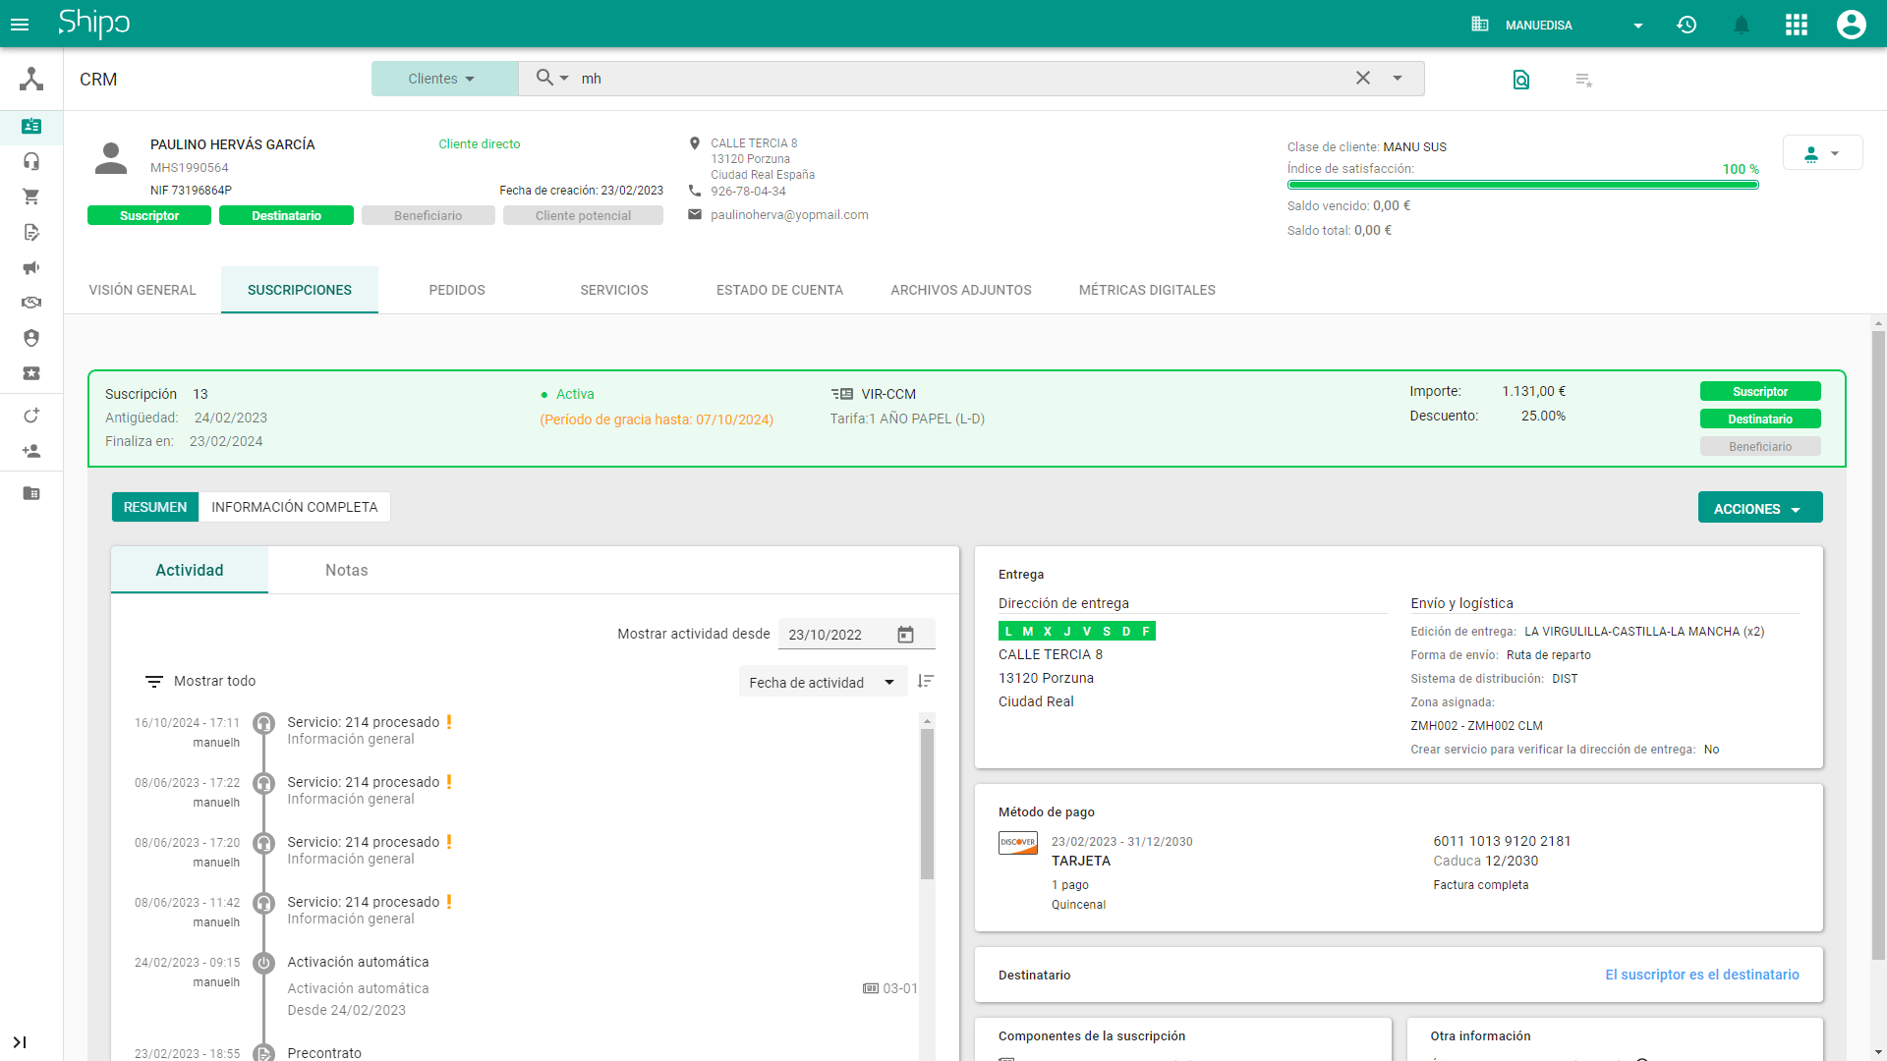Toggle the Beneficiario customer role chip

[x=428, y=215]
